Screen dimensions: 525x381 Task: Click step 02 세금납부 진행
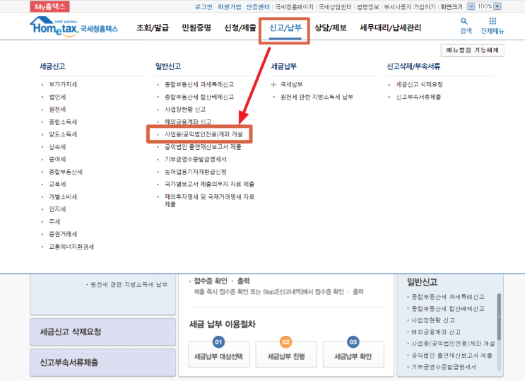pos(286,355)
